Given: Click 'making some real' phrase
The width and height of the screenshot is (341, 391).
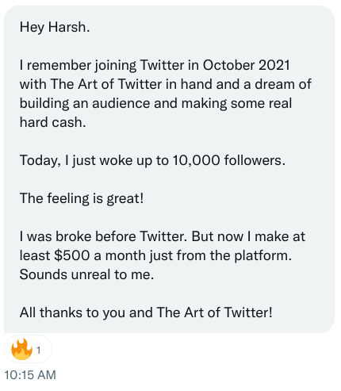Looking at the screenshot, I should click(236, 103).
